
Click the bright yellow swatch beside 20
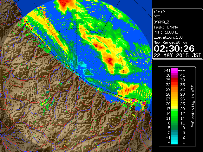click(x=174, y=104)
